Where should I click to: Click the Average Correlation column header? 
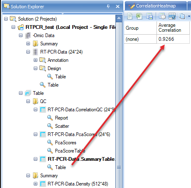pyautogui.click(x=173, y=28)
